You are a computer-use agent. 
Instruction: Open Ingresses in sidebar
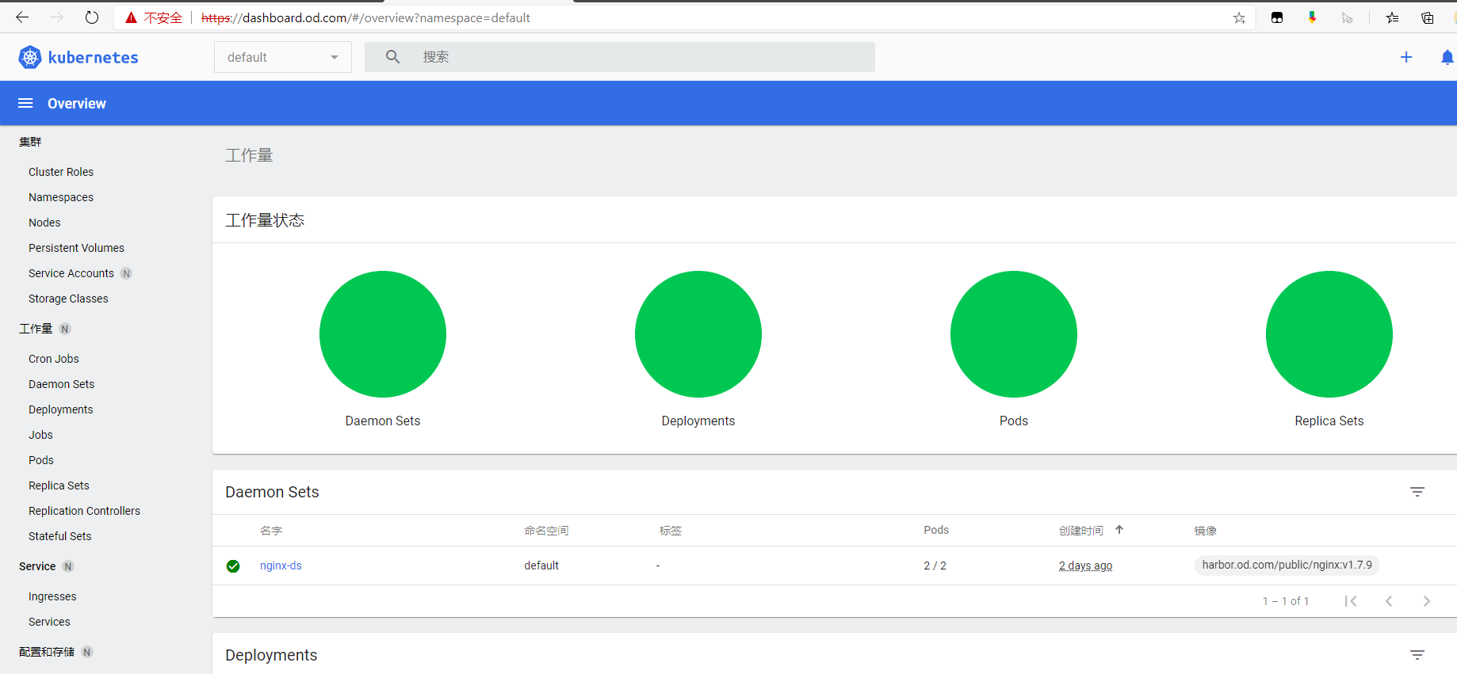[52, 596]
